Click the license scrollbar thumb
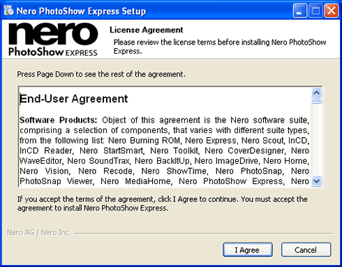The height and width of the screenshot is (267, 342). (x=317, y=101)
